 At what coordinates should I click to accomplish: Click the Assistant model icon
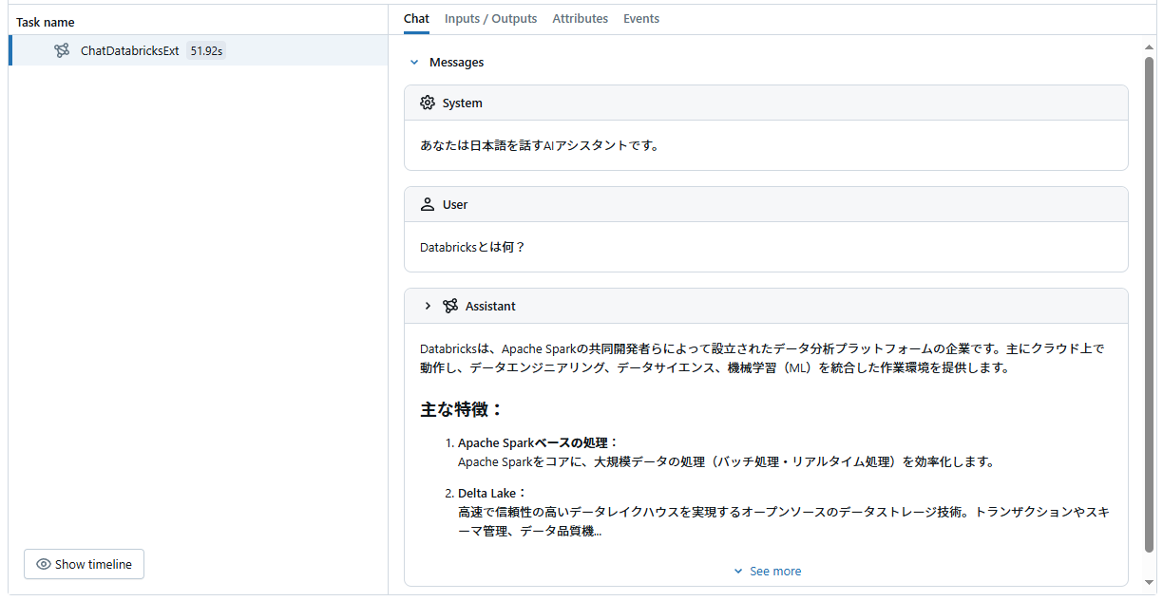[x=450, y=306]
